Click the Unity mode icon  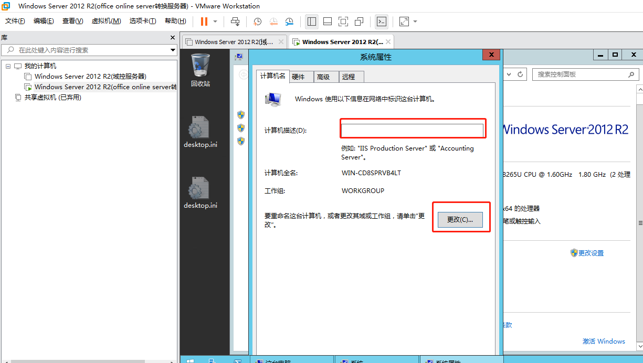[x=359, y=22]
